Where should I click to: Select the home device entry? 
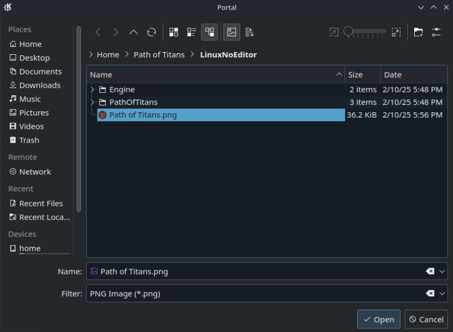(39, 248)
